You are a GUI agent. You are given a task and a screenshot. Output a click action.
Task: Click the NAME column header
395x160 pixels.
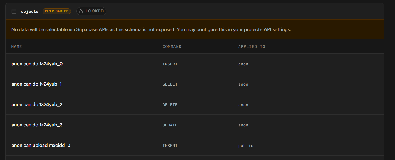coord(16,46)
